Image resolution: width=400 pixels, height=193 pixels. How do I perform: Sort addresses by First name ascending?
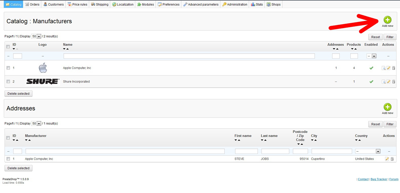click(x=239, y=140)
